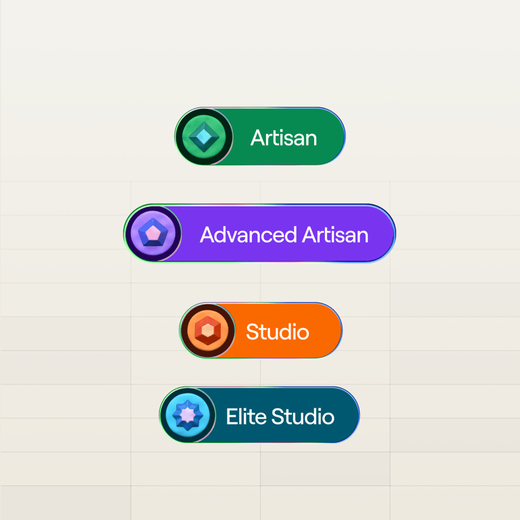Pick the orange Studio badge pill

click(x=261, y=330)
